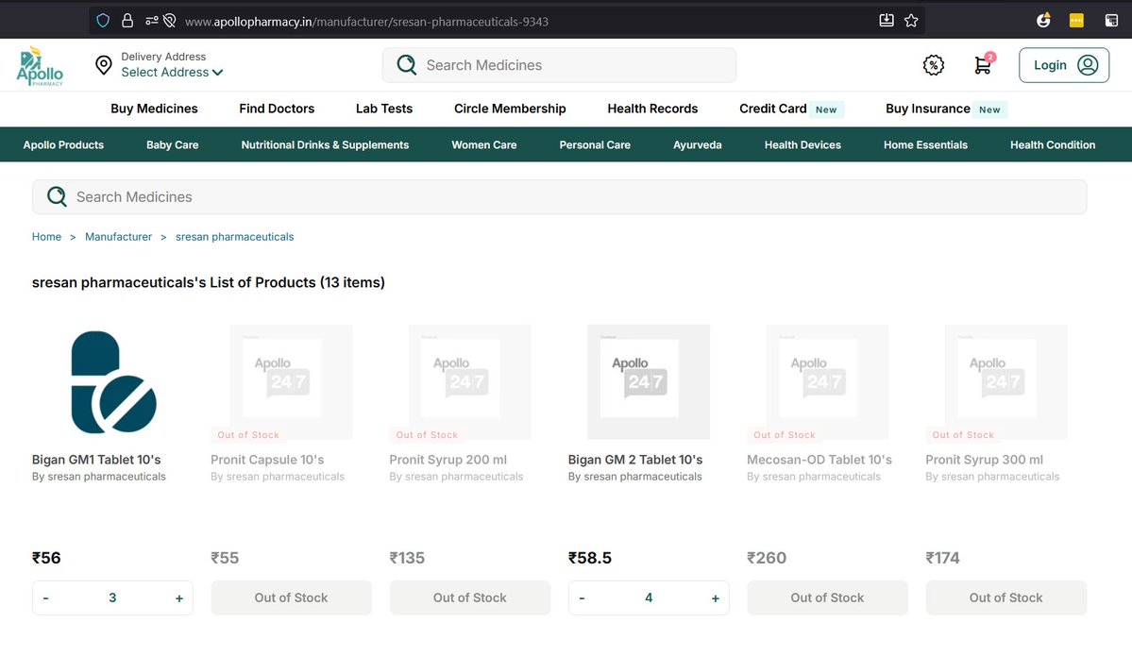Open Pronit Syrup 300 ml thumbnail
This screenshot has width=1132, height=656.
point(1005,381)
